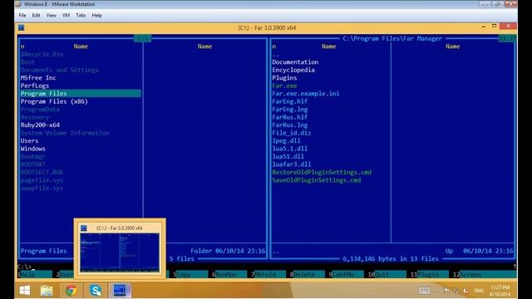Select the FarRus.lng file
Image resolution: width=532 pixels, height=299 pixels.
click(x=290, y=125)
